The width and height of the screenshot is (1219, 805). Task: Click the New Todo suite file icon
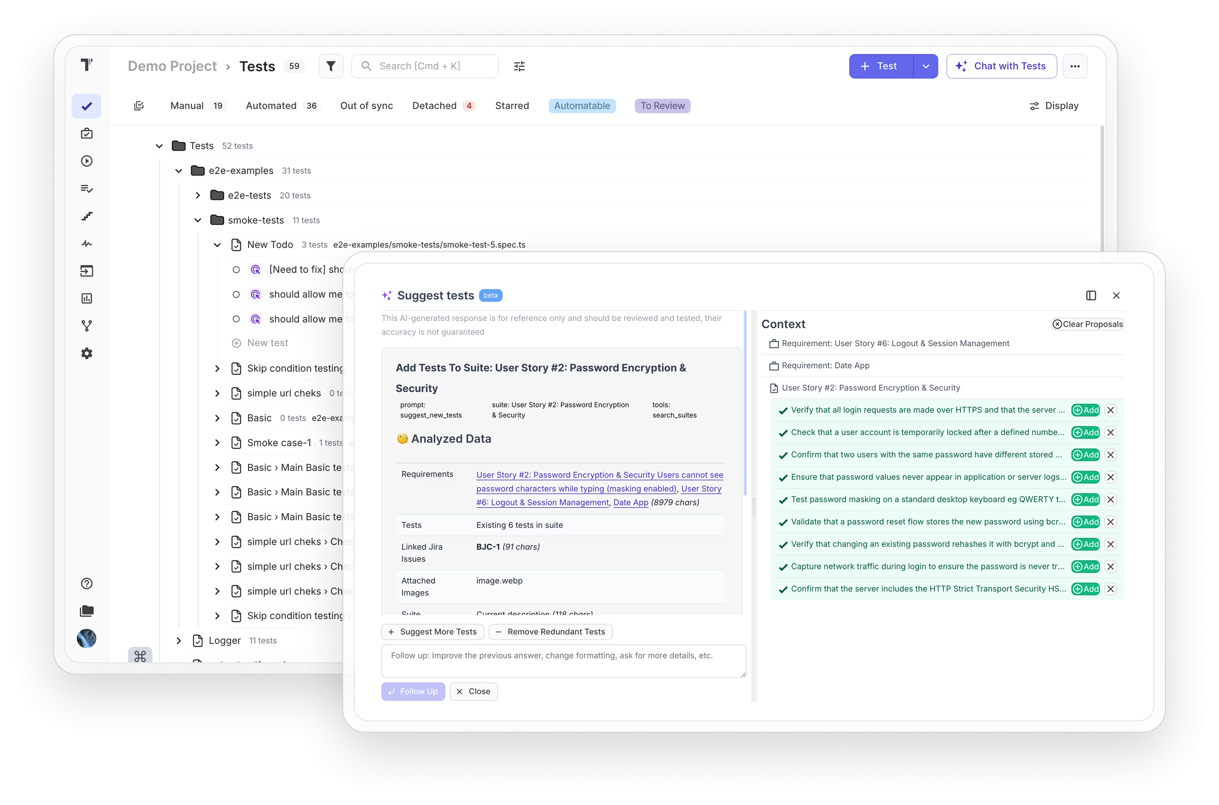[x=236, y=245]
